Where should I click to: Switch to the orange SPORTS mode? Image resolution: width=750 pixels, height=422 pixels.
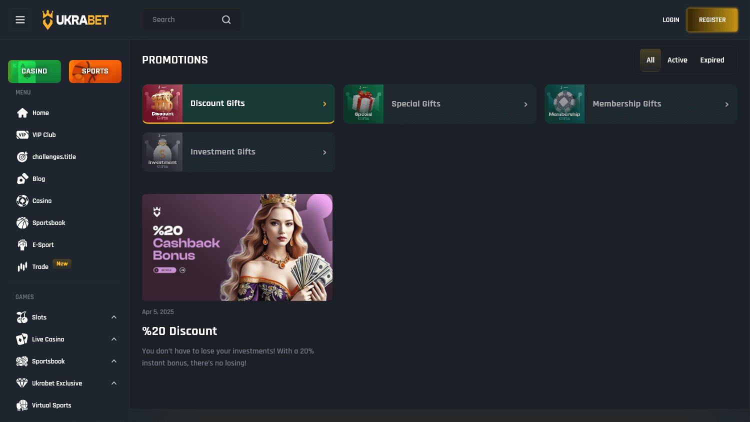tap(95, 71)
